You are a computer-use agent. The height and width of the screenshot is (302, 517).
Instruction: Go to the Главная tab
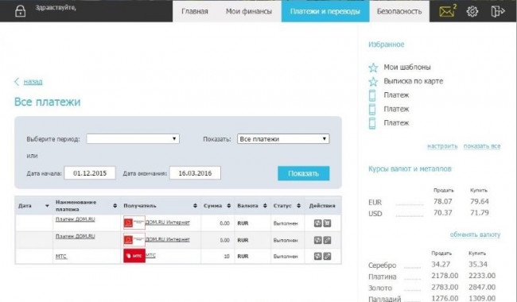[195, 12]
